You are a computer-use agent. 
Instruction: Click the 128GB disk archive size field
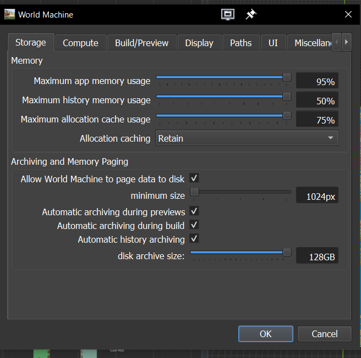coord(317,255)
